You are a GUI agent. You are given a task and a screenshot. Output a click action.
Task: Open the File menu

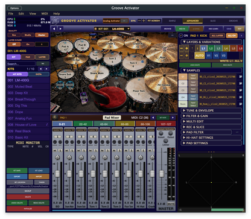pos(11,14)
